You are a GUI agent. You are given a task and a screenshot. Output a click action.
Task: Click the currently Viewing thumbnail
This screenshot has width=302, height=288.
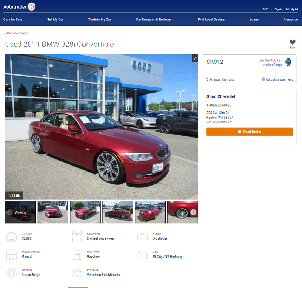20,212
